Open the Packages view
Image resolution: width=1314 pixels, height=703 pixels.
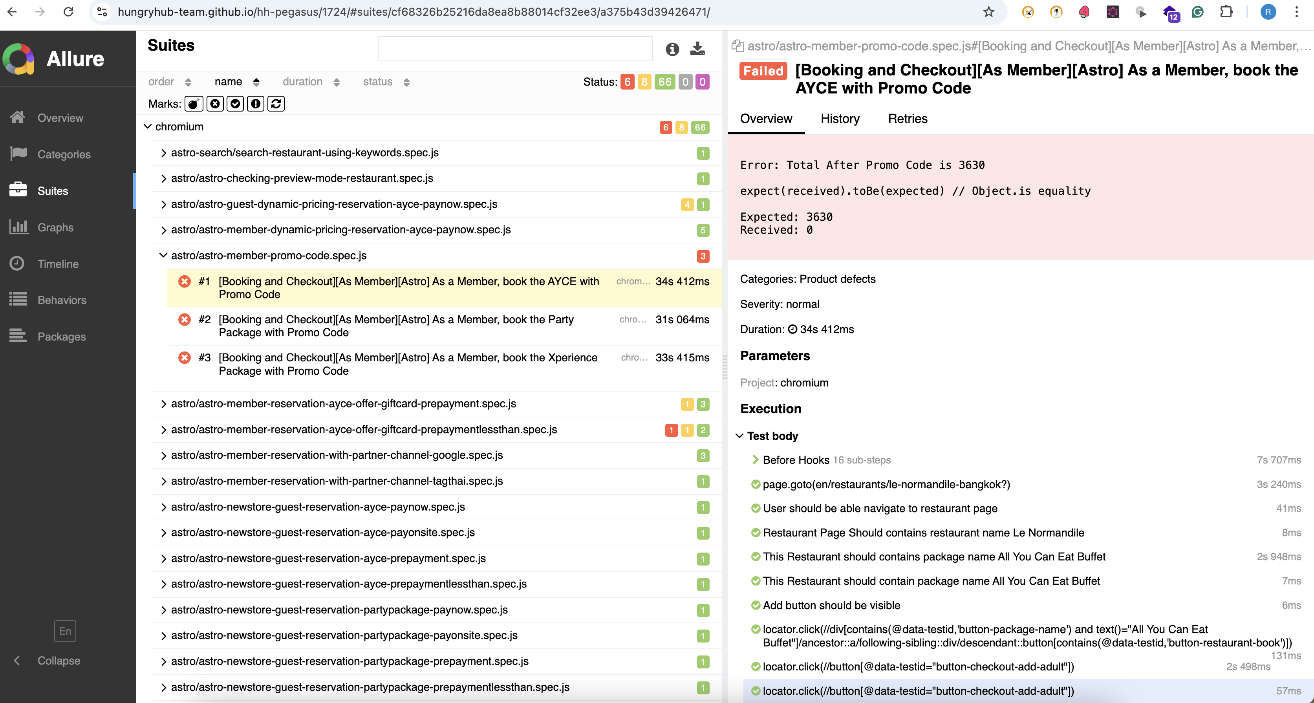(x=61, y=336)
